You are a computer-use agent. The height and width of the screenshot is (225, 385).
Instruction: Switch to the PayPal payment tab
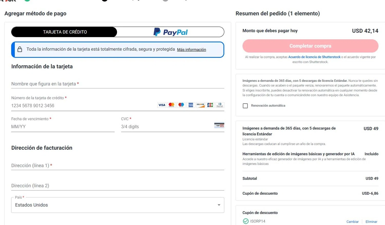(171, 32)
